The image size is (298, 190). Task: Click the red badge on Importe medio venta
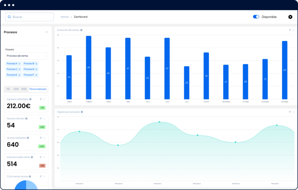coord(42,166)
